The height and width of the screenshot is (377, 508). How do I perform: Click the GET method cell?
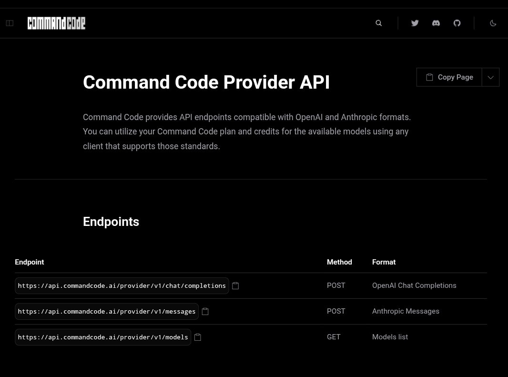click(334, 337)
